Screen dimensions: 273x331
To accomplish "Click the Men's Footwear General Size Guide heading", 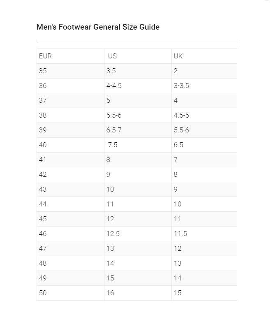I will 98,27.
